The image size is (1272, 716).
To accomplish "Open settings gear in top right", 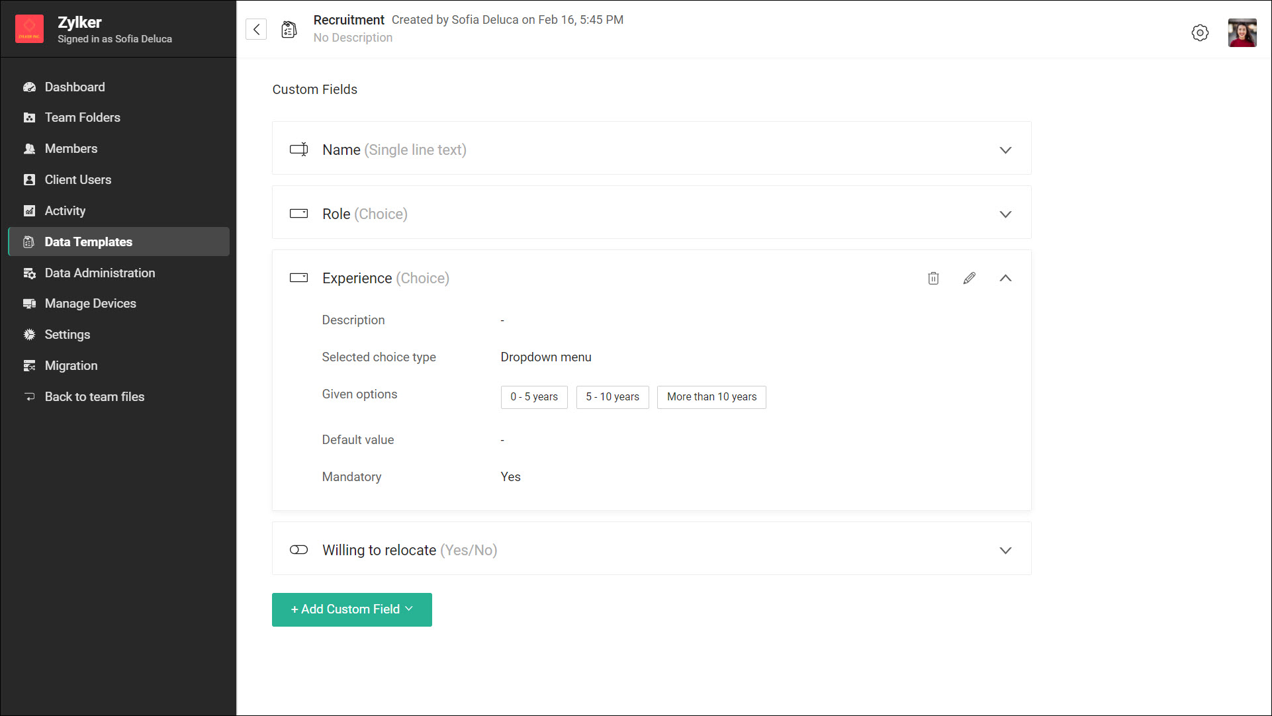I will pos(1200,33).
